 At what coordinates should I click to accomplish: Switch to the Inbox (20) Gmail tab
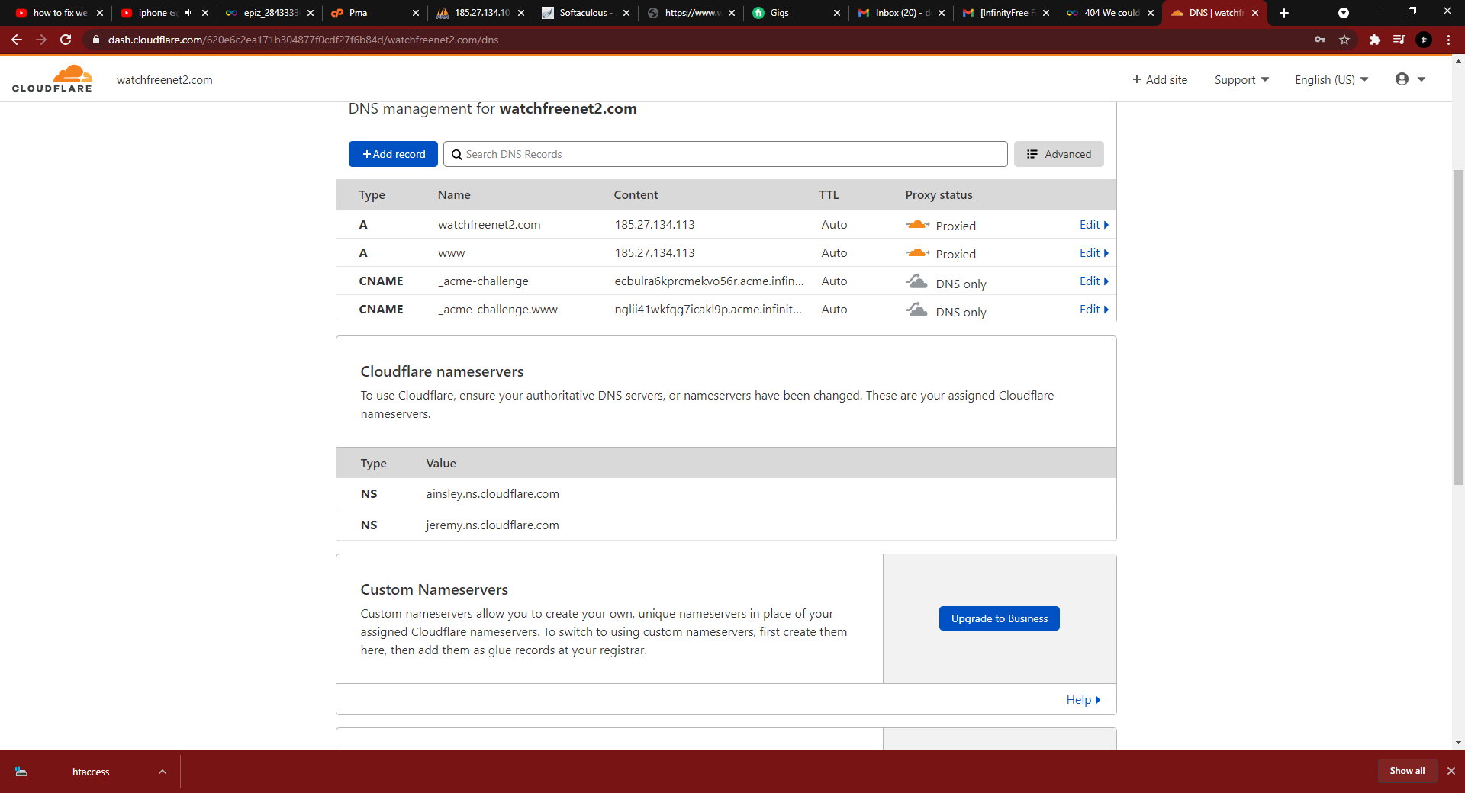click(x=900, y=13)
